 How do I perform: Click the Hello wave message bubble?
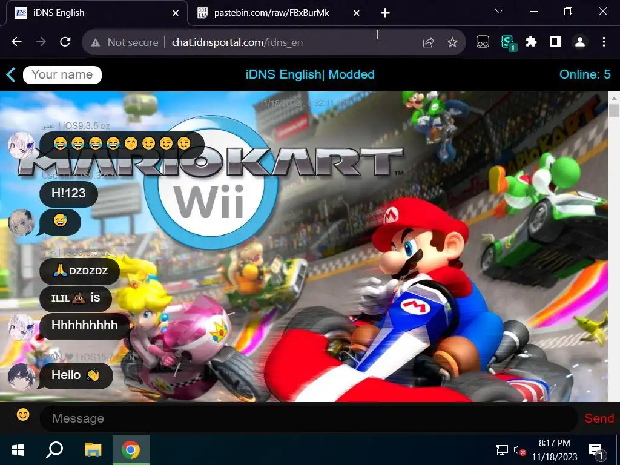(x=76, y=375)
